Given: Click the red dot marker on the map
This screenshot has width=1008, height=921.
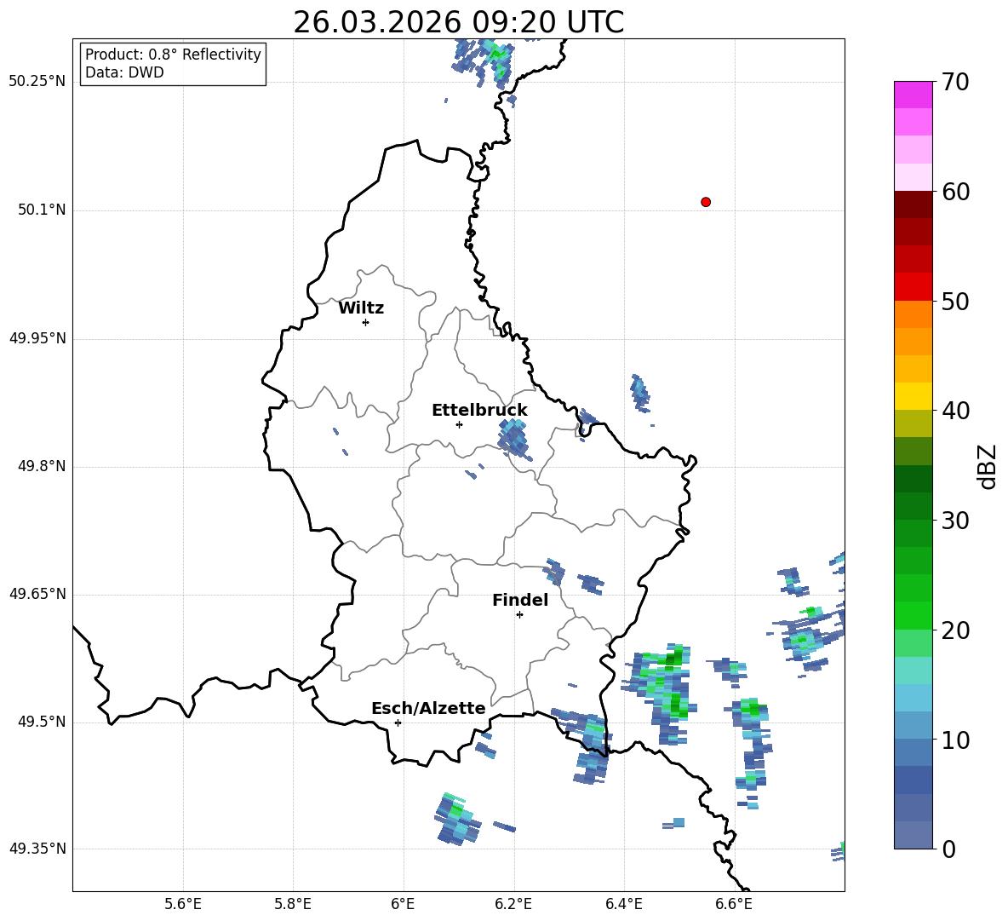Looking at the screenshot, I should point(705,202).
